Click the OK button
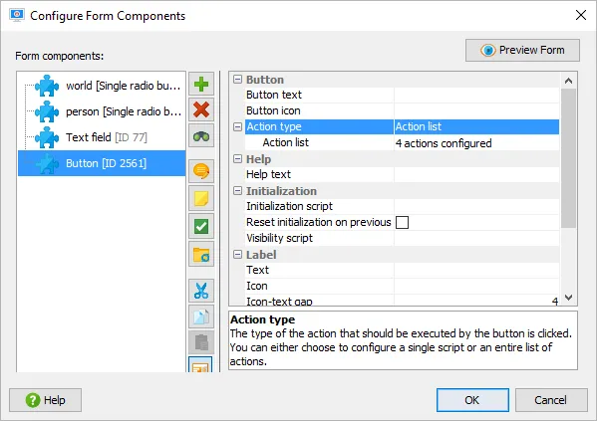The width and height of the screenshot is (597, 421). 472,400
